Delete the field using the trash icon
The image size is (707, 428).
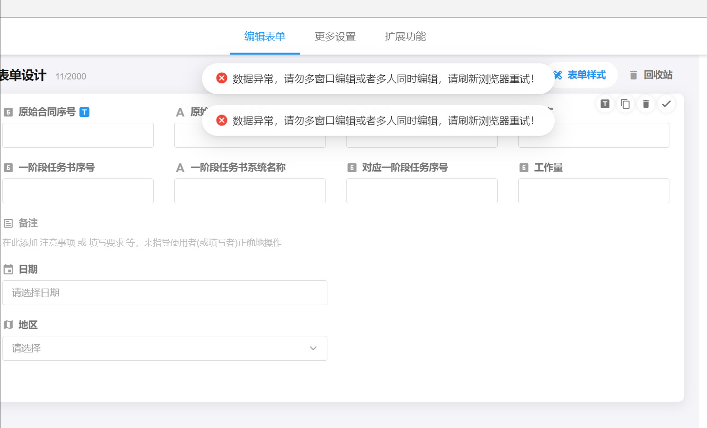[646, 104]
